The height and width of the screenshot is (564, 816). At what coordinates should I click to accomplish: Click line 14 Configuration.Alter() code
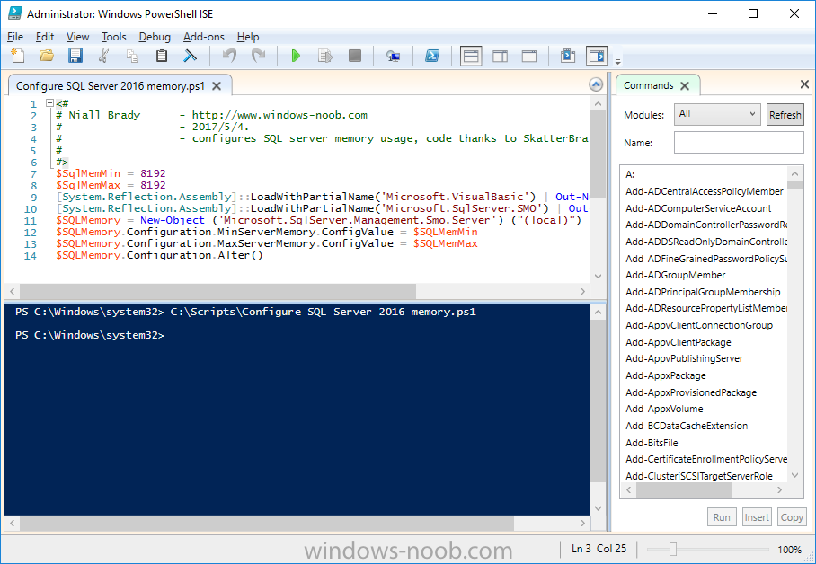[x=159, y=255]
